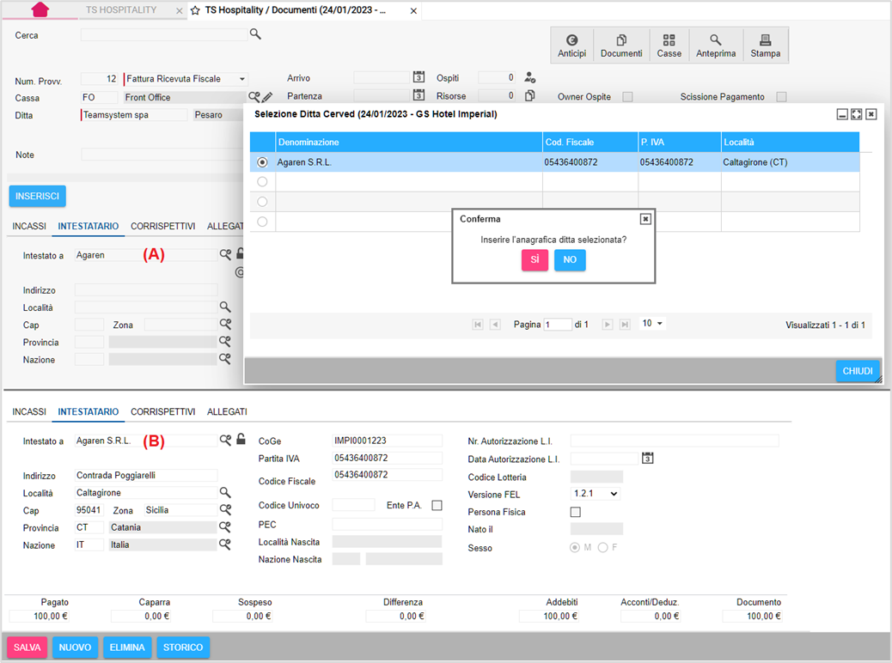This screenshot has width=892, height=663.
Task: Switch to the lower INCASSI tab
Action: (x=29, y=411)
